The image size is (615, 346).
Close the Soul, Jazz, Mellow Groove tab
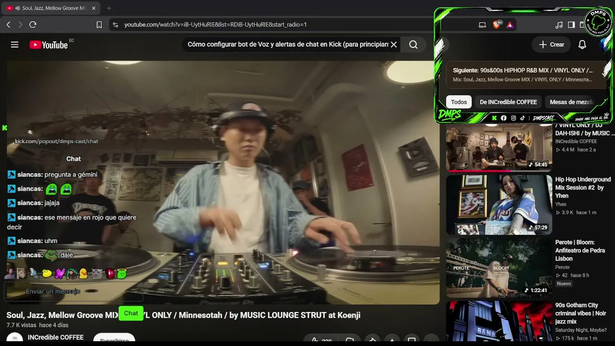click(x=93, y=8)
